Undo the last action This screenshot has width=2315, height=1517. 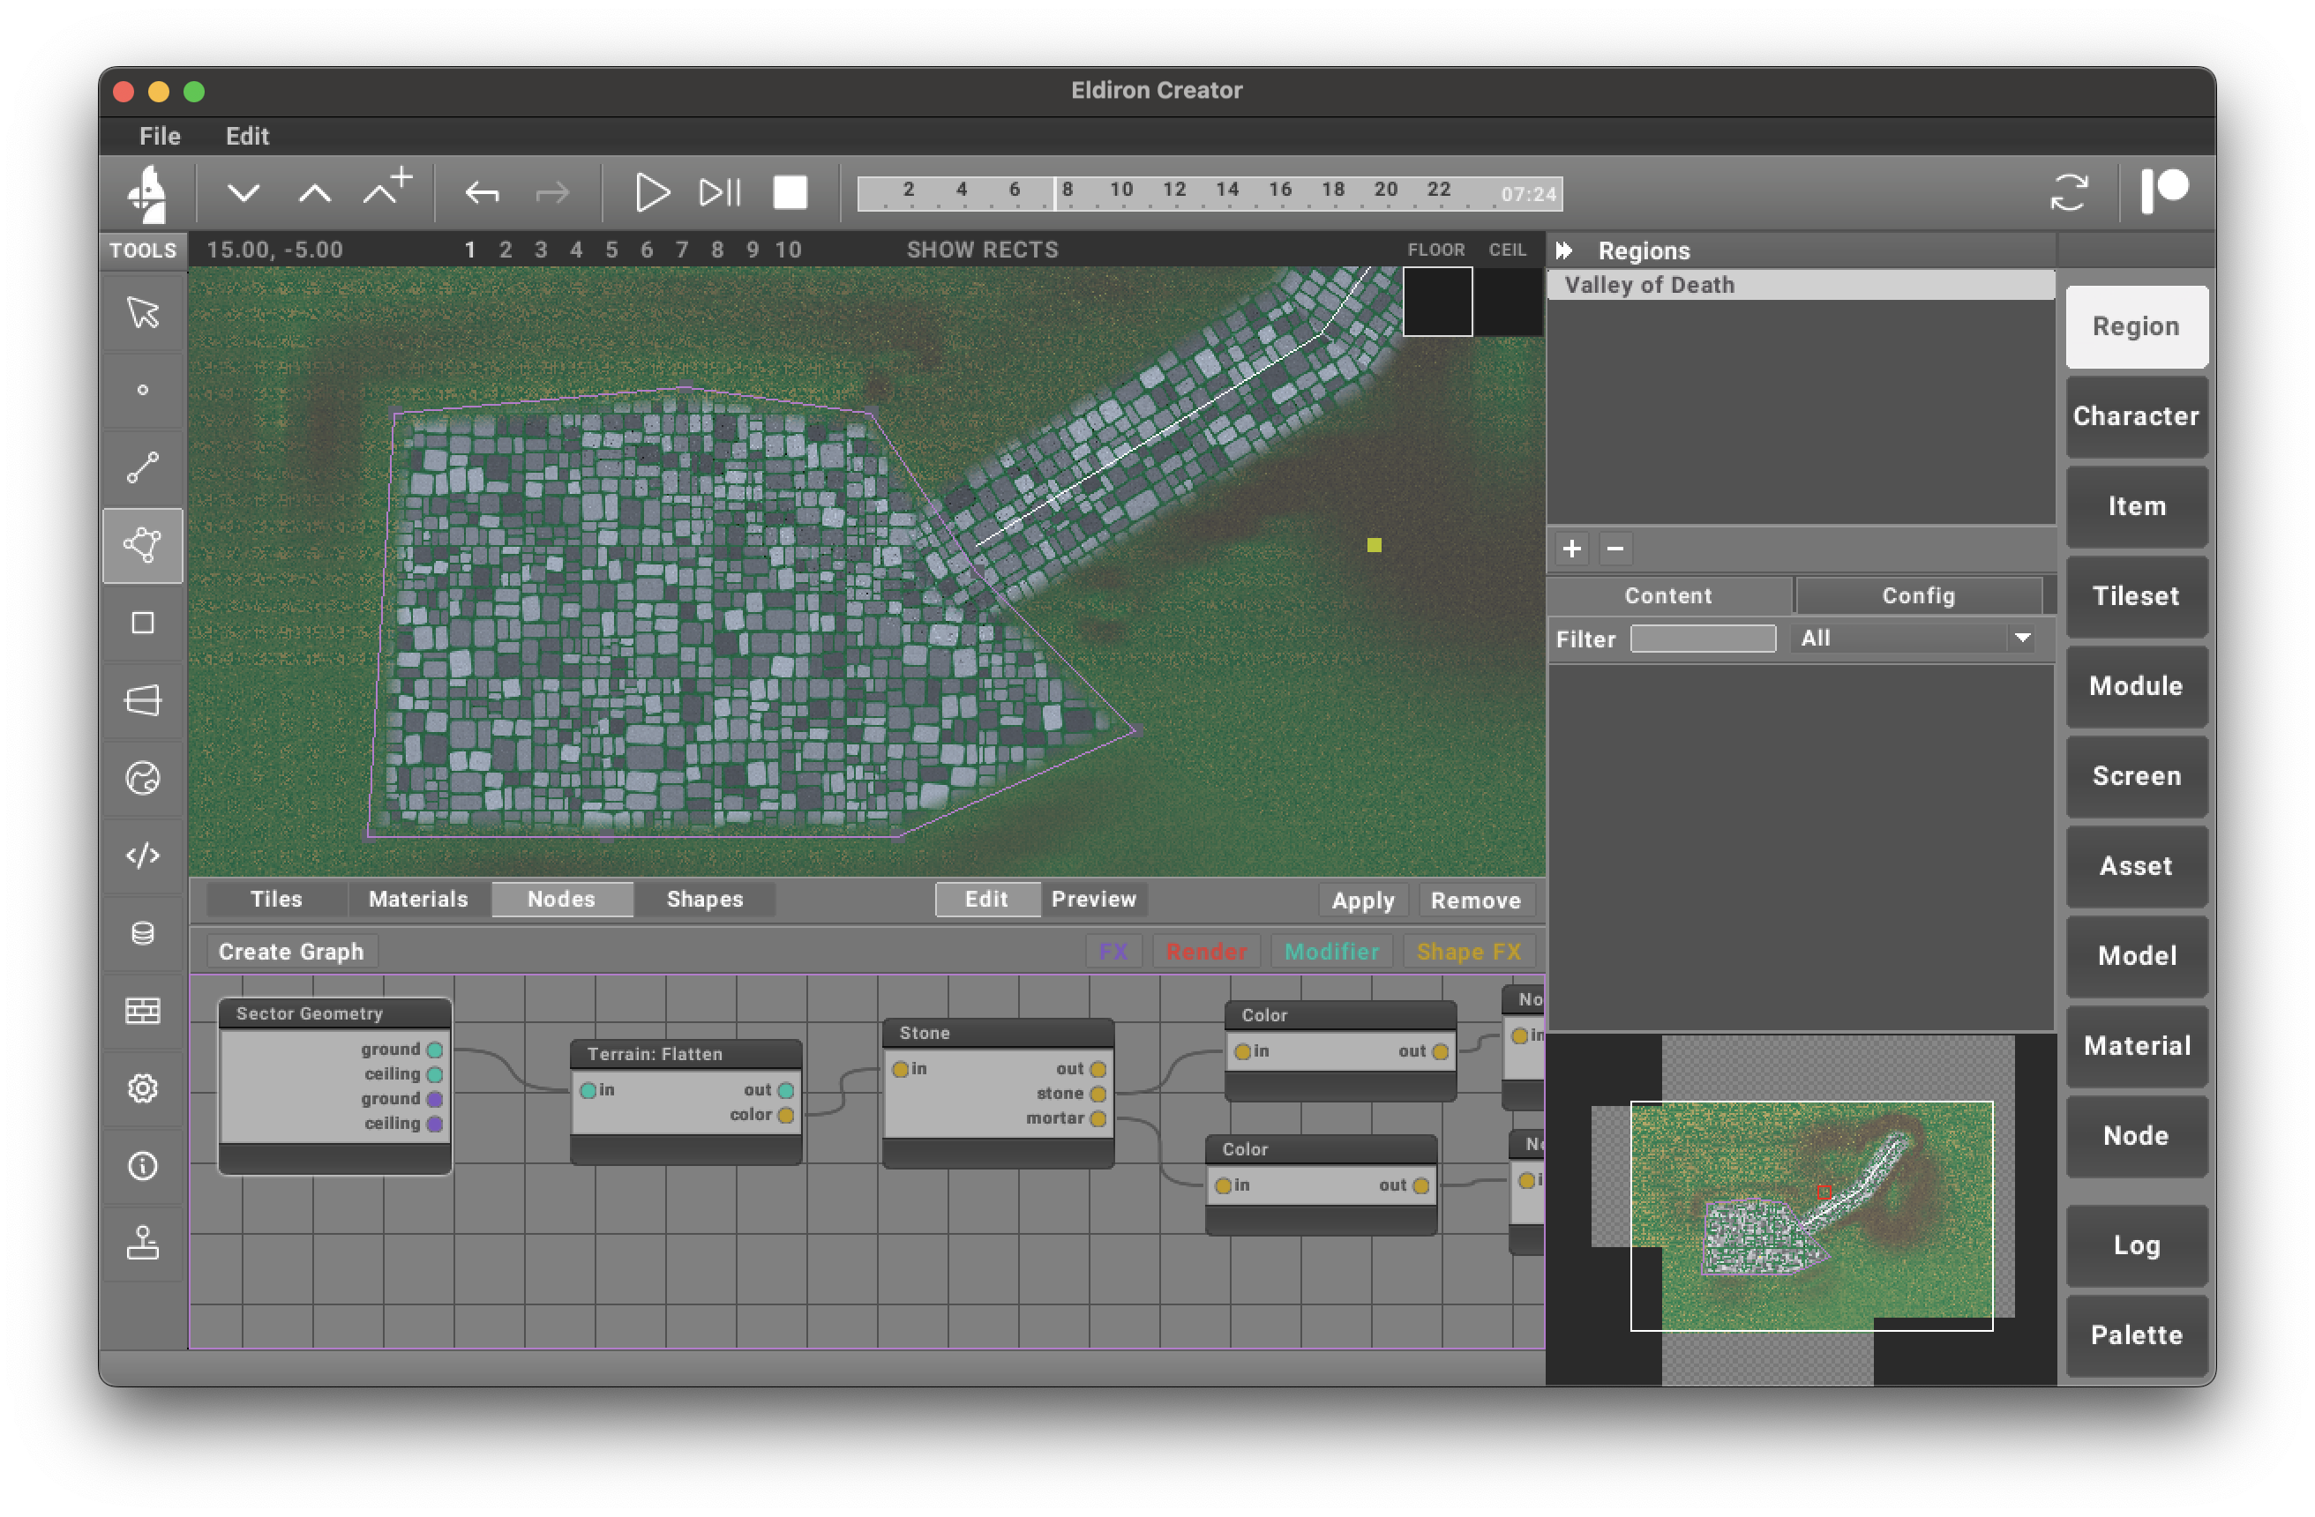tap(482, 192)
